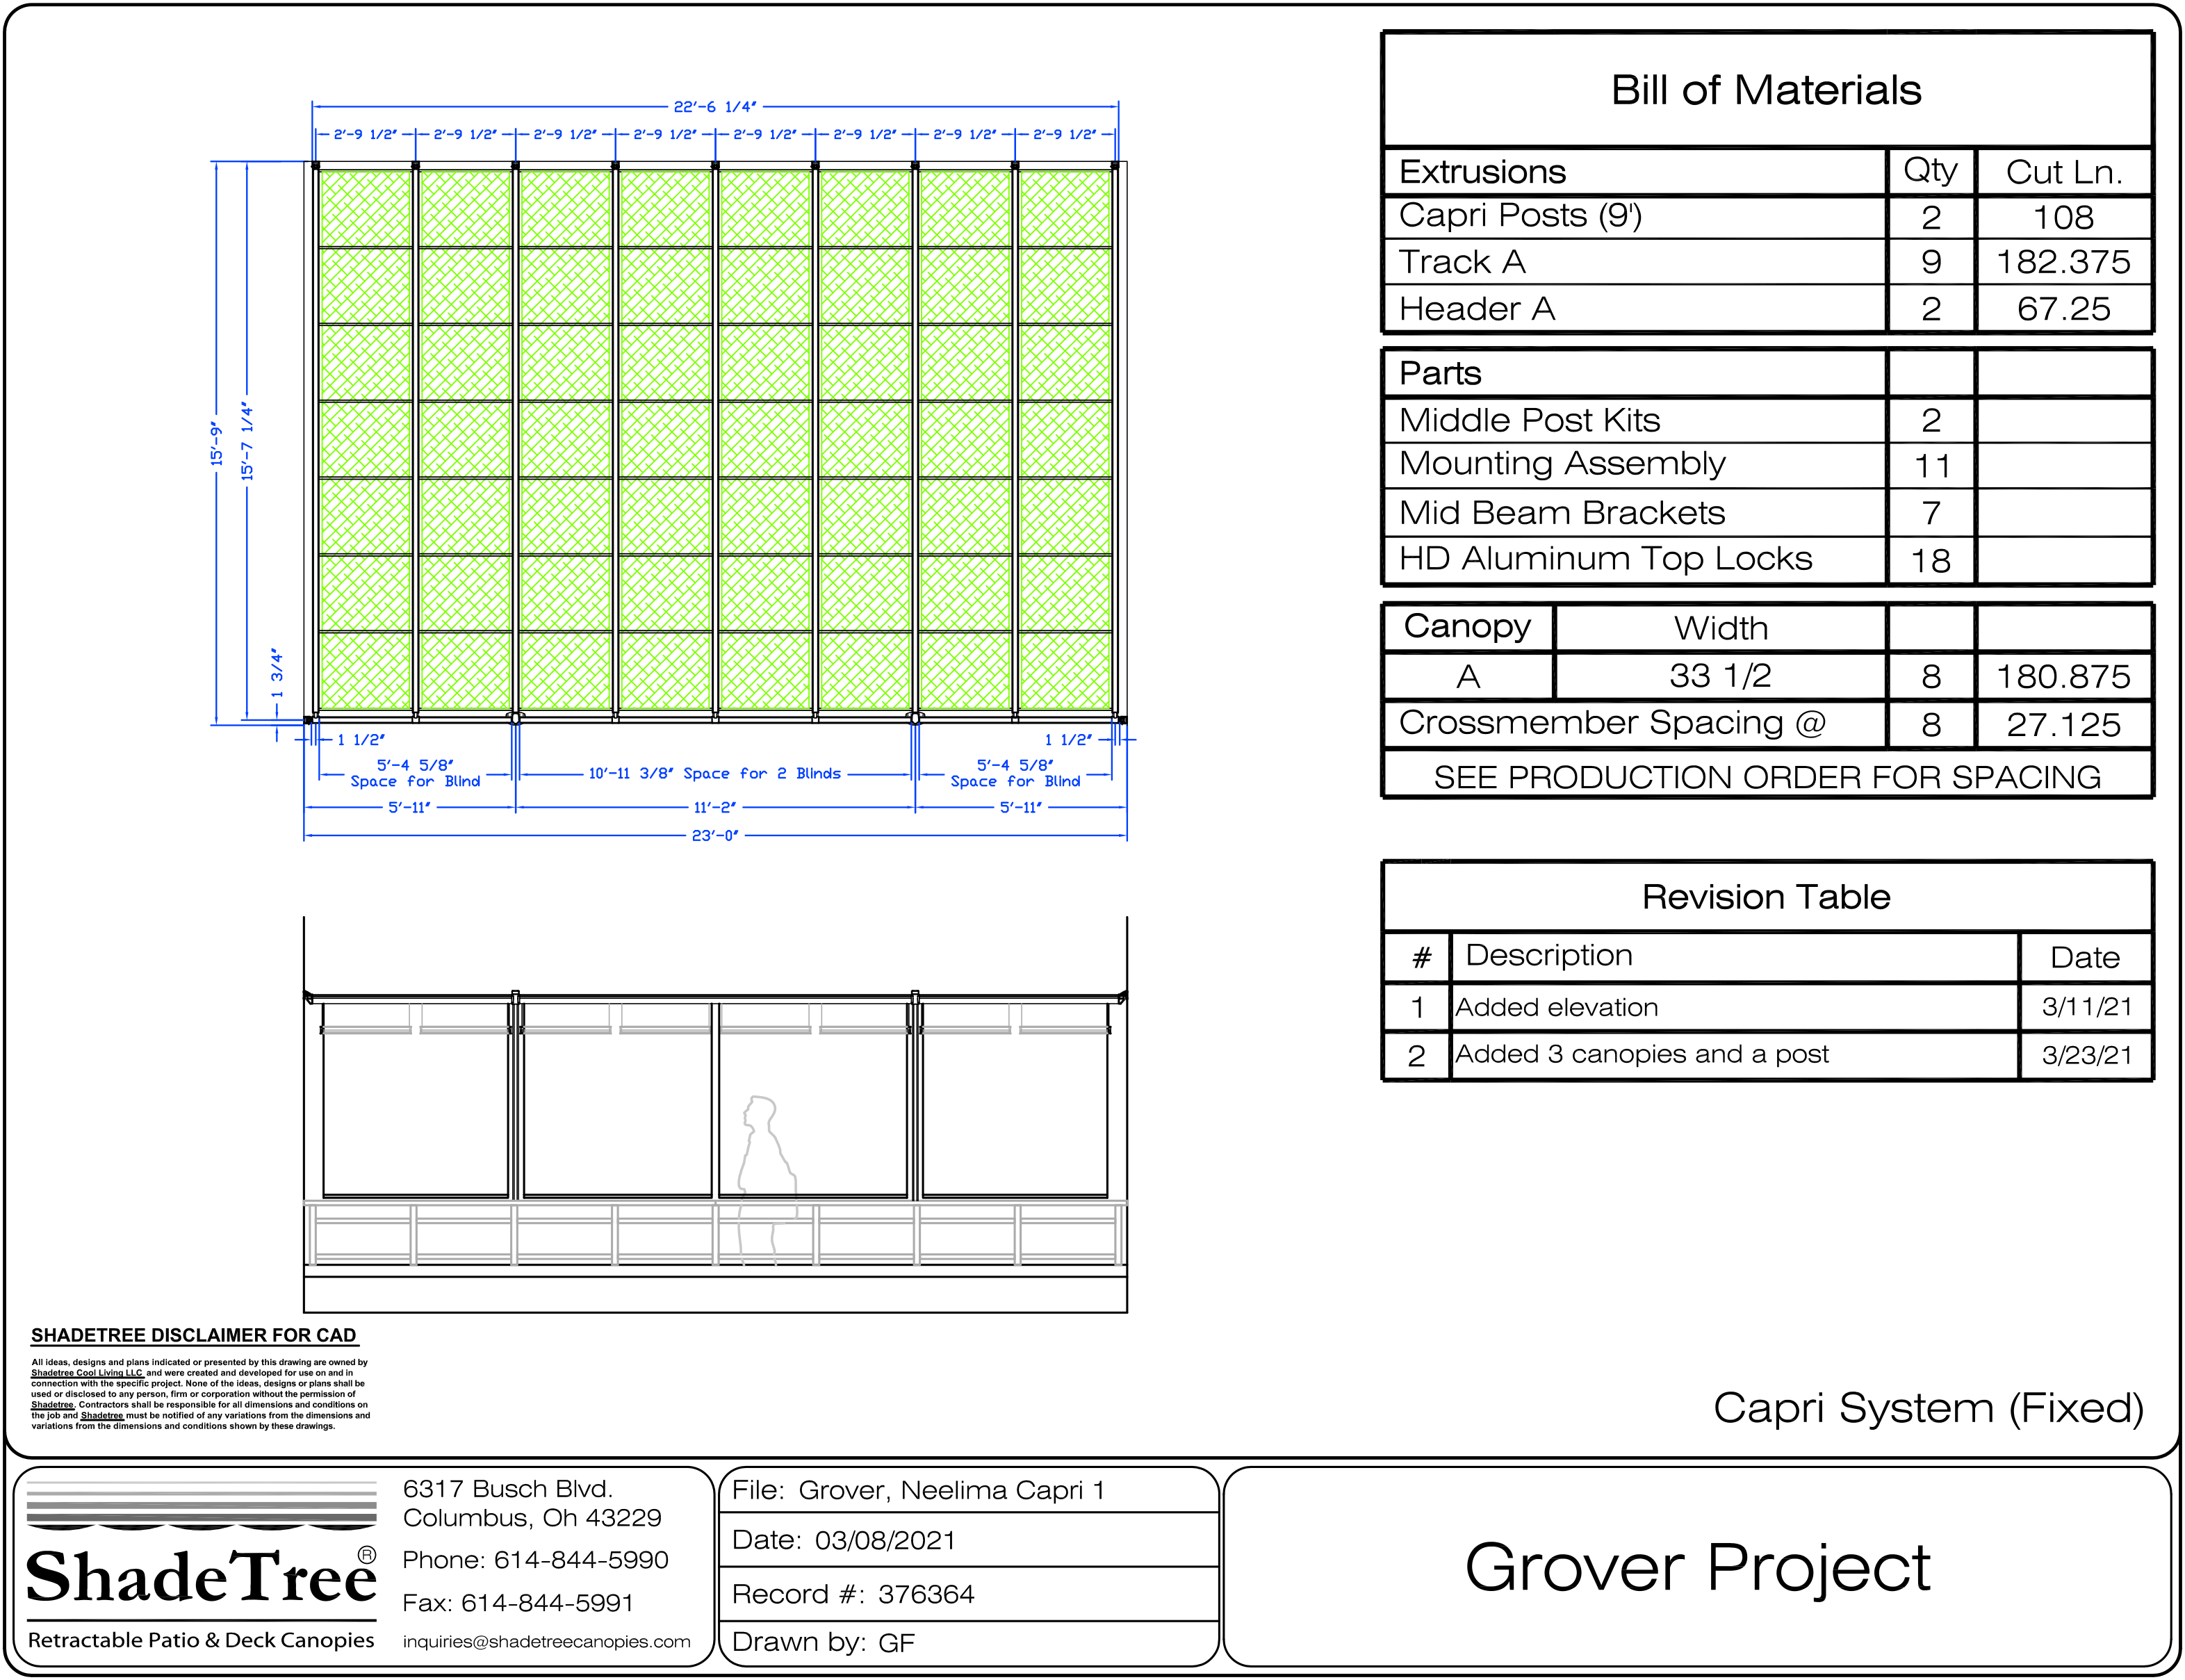
Task: Click the 'Phone: 614-844-5990' line
Action: (535, 1560)
